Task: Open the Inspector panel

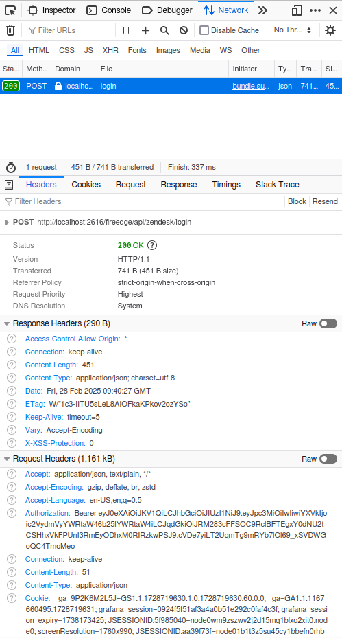Action: click(51, 10)
